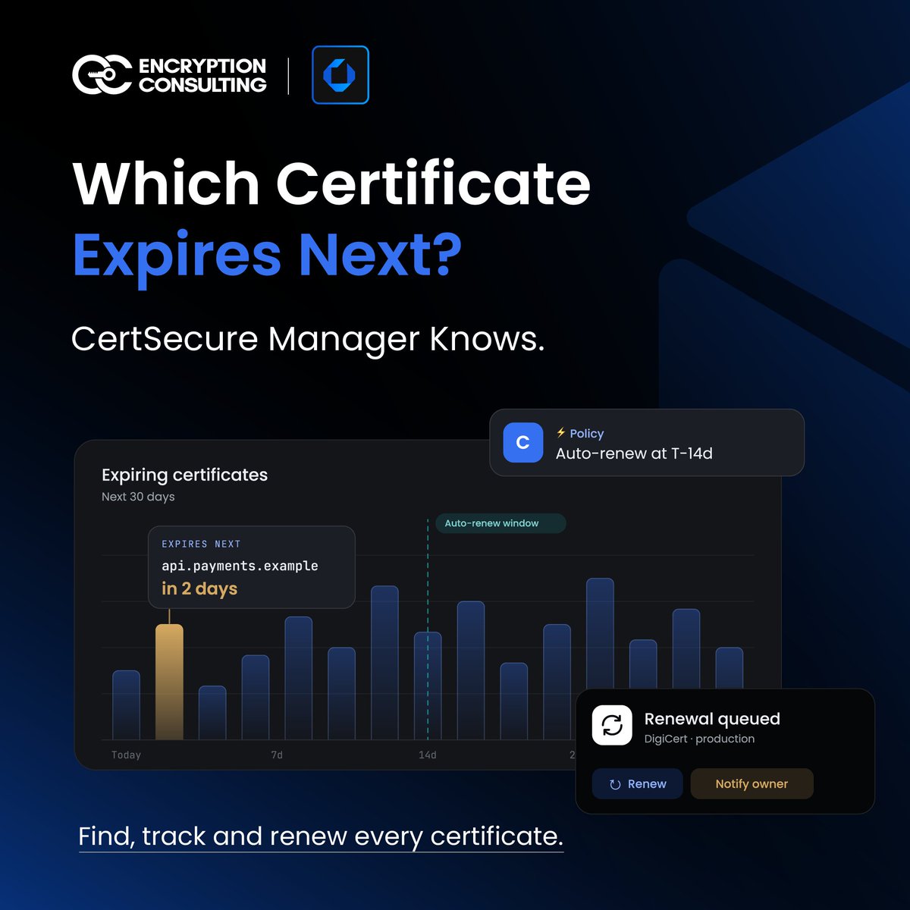
Task: Click the renewal sync arrows icon
Action: coord(612,726)
